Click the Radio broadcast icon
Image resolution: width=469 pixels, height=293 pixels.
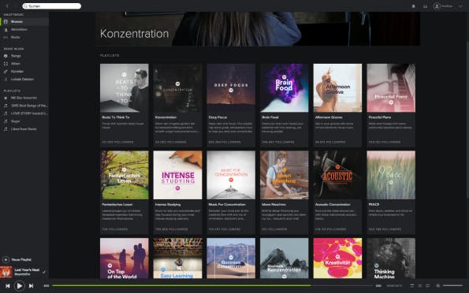(6, 37)
